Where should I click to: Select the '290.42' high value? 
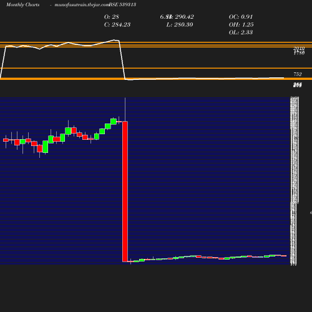click(185, 17)
